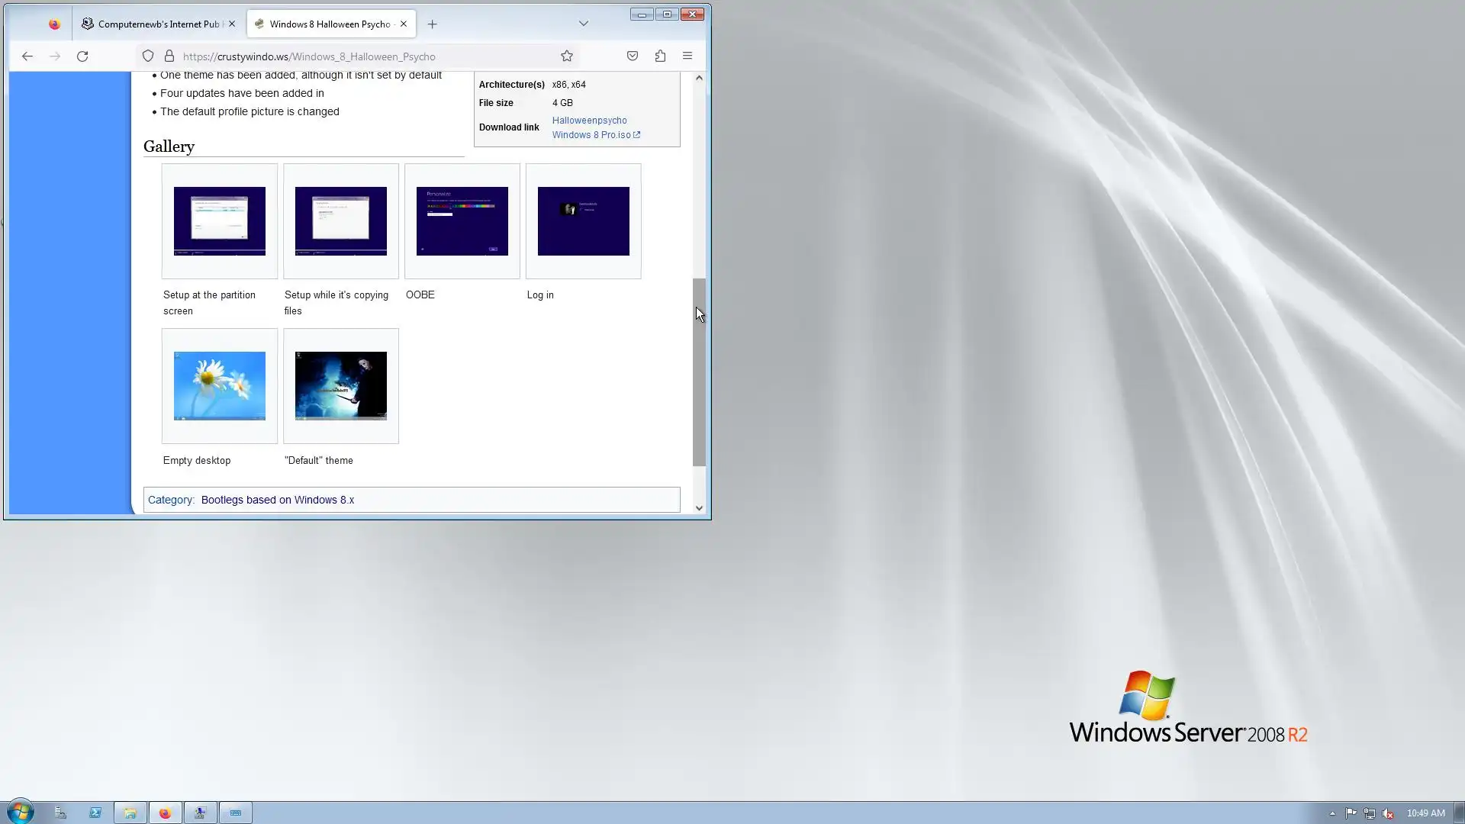Go back using the back arrow
Image resolution: width=1465 pixels, height=824 pixels.
(x=27, y=56)
